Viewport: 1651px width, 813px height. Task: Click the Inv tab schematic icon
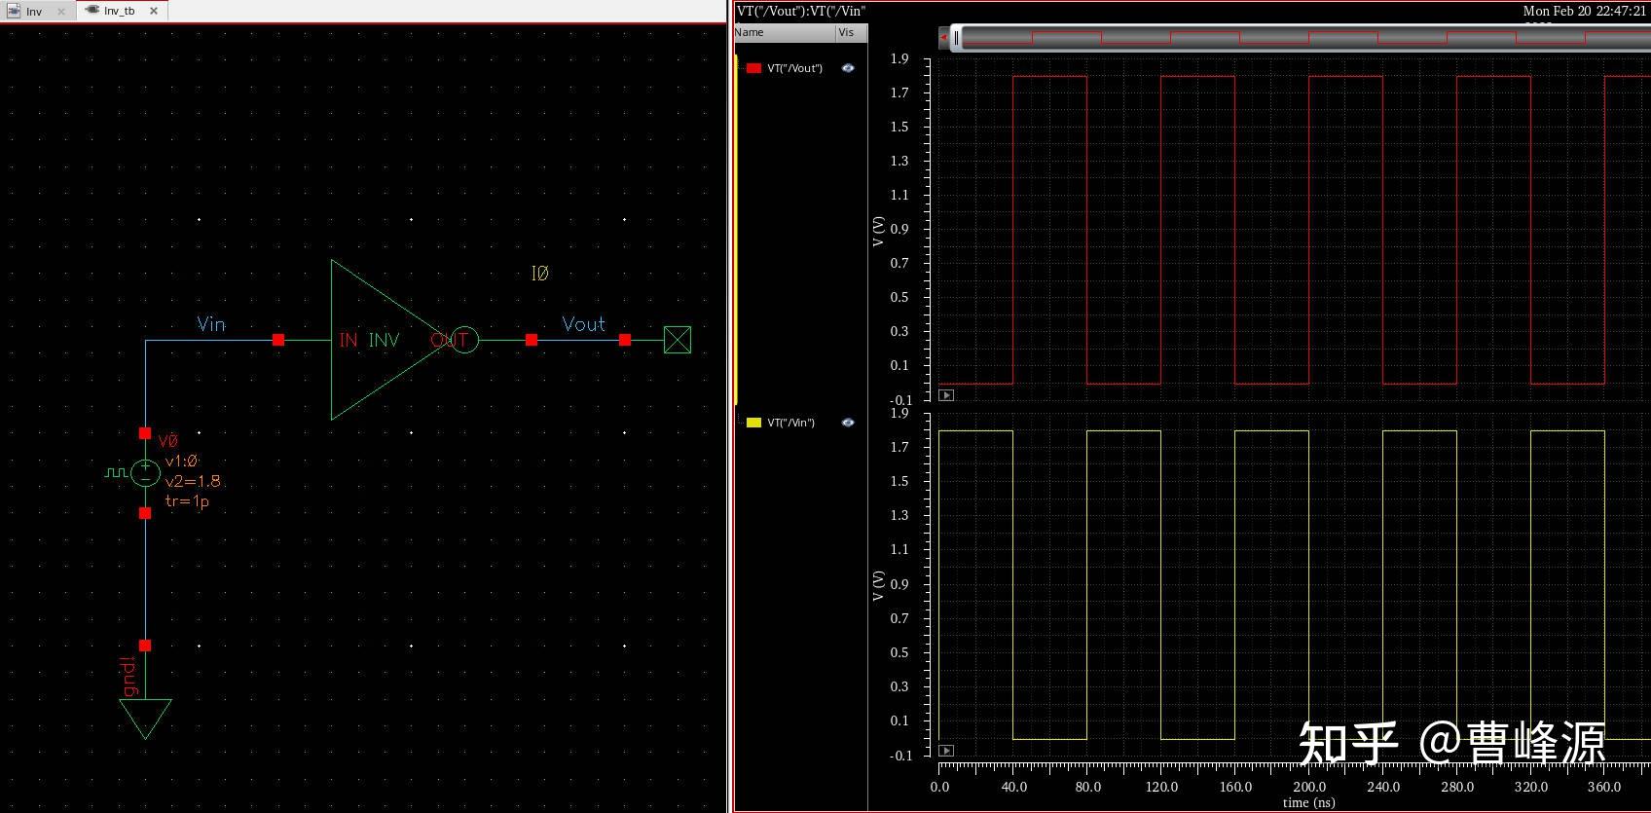point(14,11)
